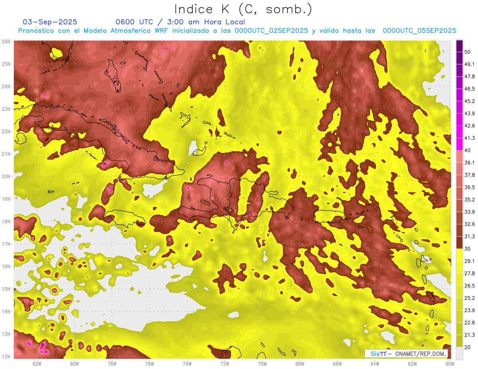Click the 16N latitude label
478x369 pixels.
click(x=6, y=266)
